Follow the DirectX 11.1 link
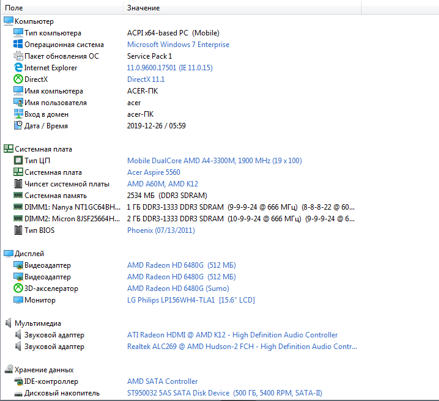The width and height of the screenshot is (439, 401). [x=146, y=79]
